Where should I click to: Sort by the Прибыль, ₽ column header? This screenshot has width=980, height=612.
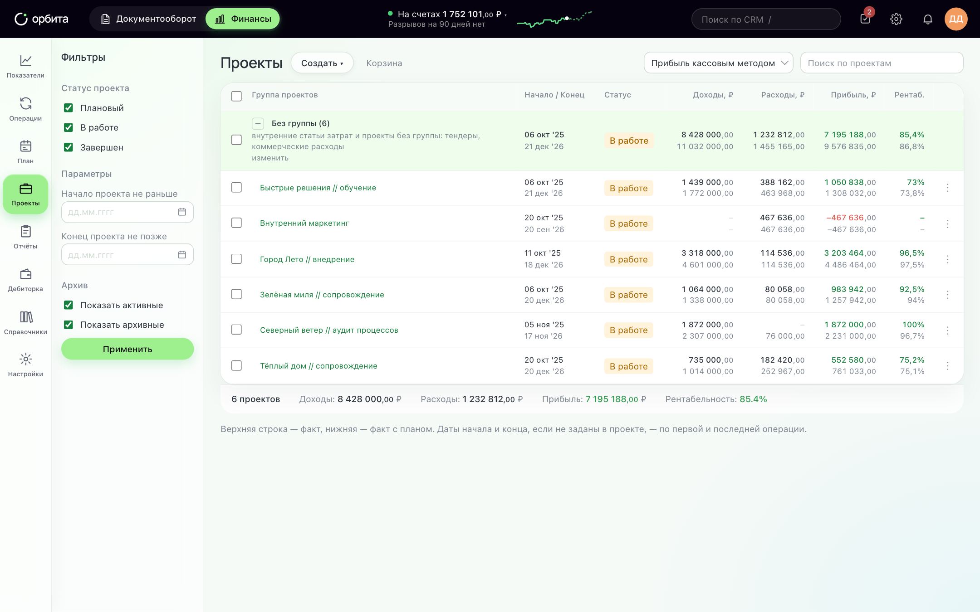coord(853,95)
